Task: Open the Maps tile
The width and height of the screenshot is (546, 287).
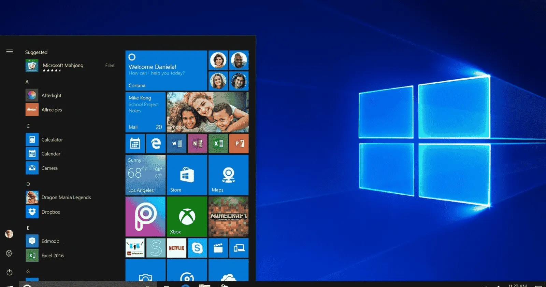Action: point(228,175)
